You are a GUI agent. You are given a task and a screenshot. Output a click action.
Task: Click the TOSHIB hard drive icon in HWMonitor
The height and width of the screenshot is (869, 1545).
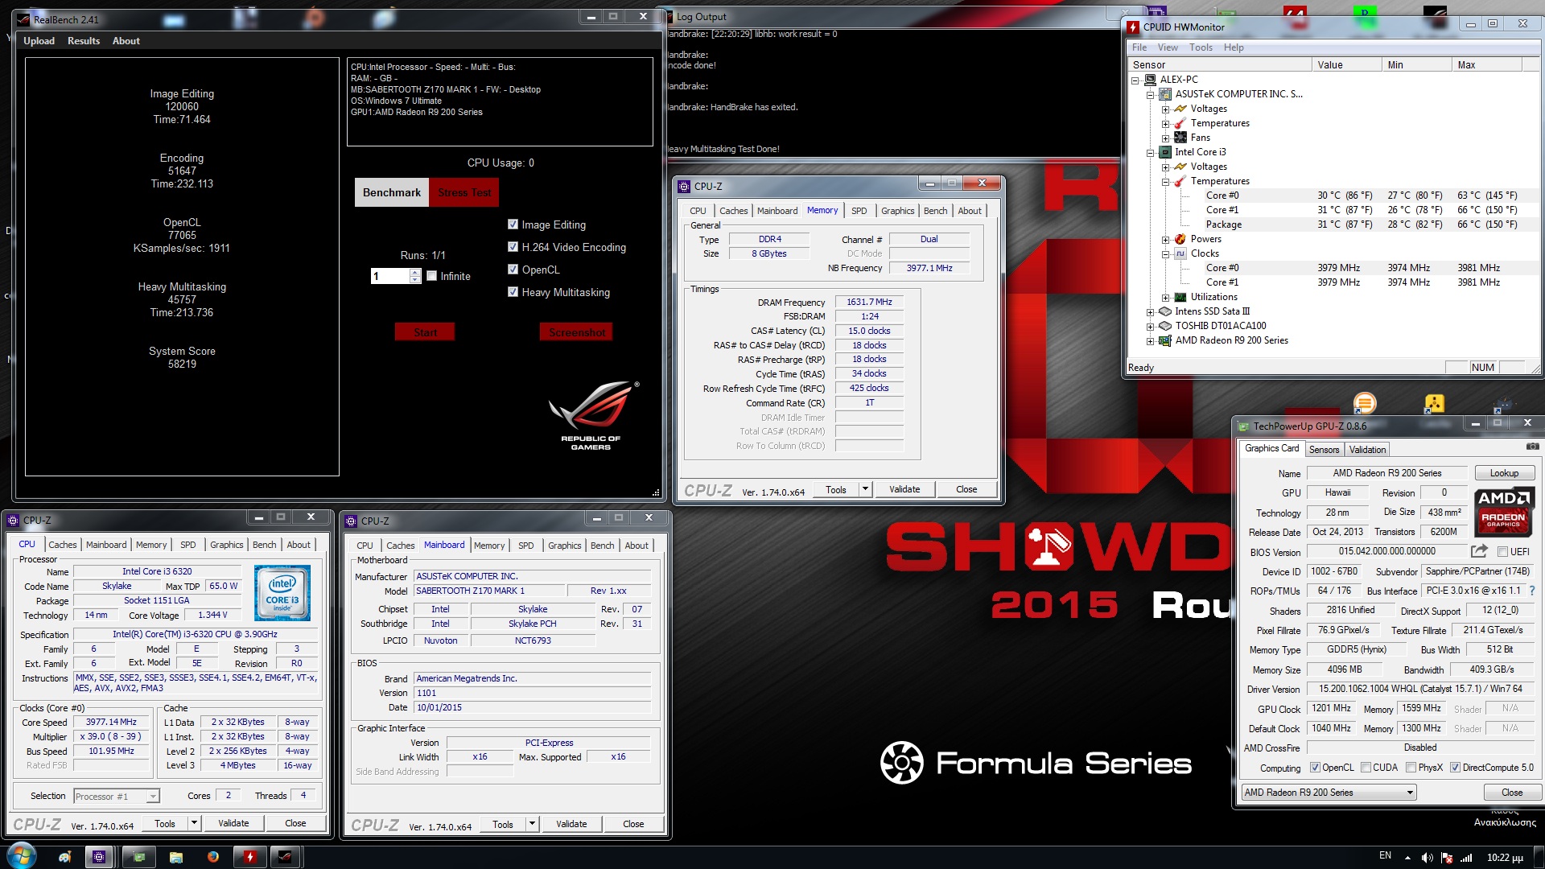click(1165, 326)
